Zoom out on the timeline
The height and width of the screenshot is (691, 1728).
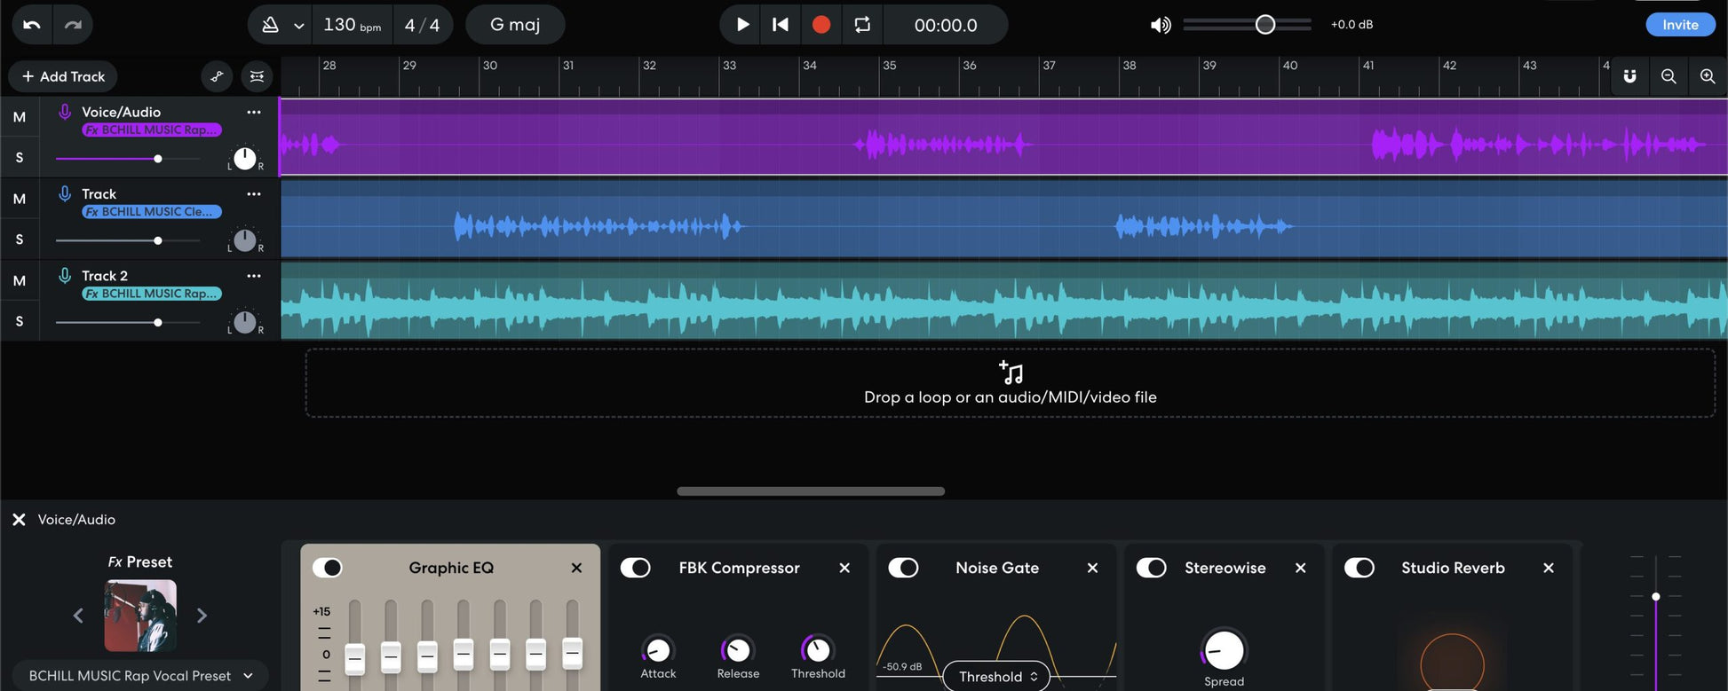coord(1669,76)
